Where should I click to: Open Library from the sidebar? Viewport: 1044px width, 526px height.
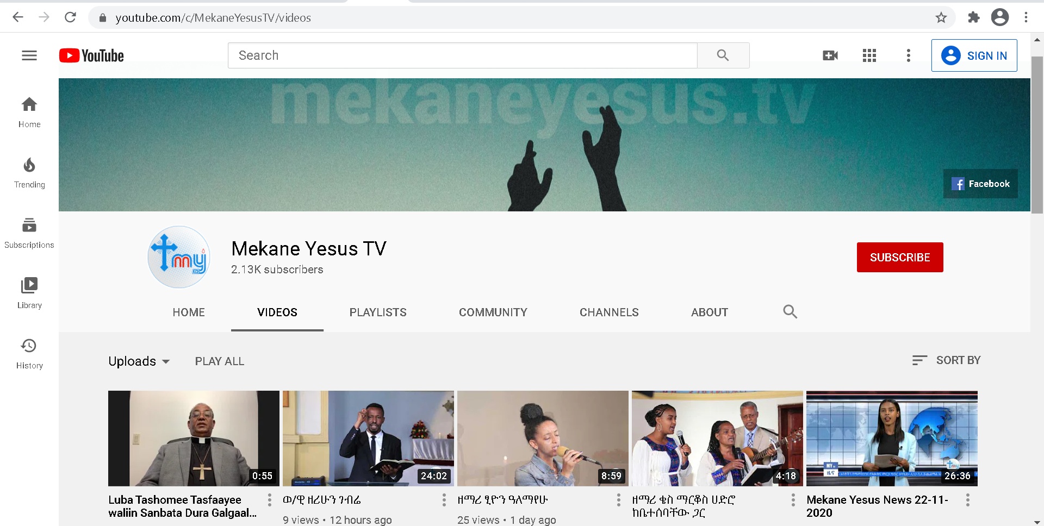click(x=29, y=293)
